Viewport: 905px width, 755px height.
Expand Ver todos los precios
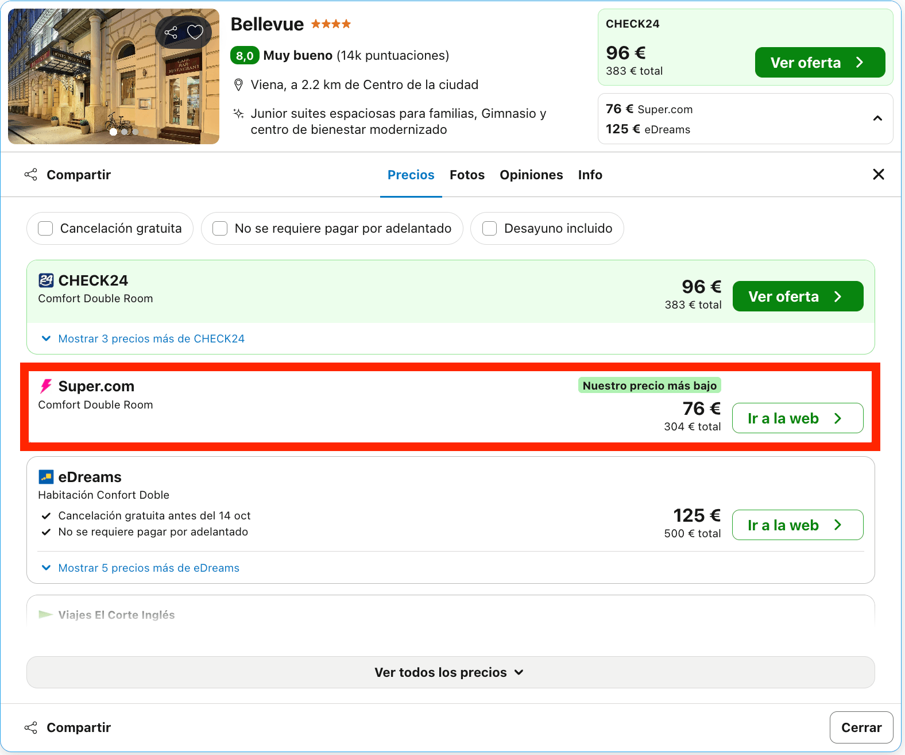pyautogui.click(x=451, y=672)
